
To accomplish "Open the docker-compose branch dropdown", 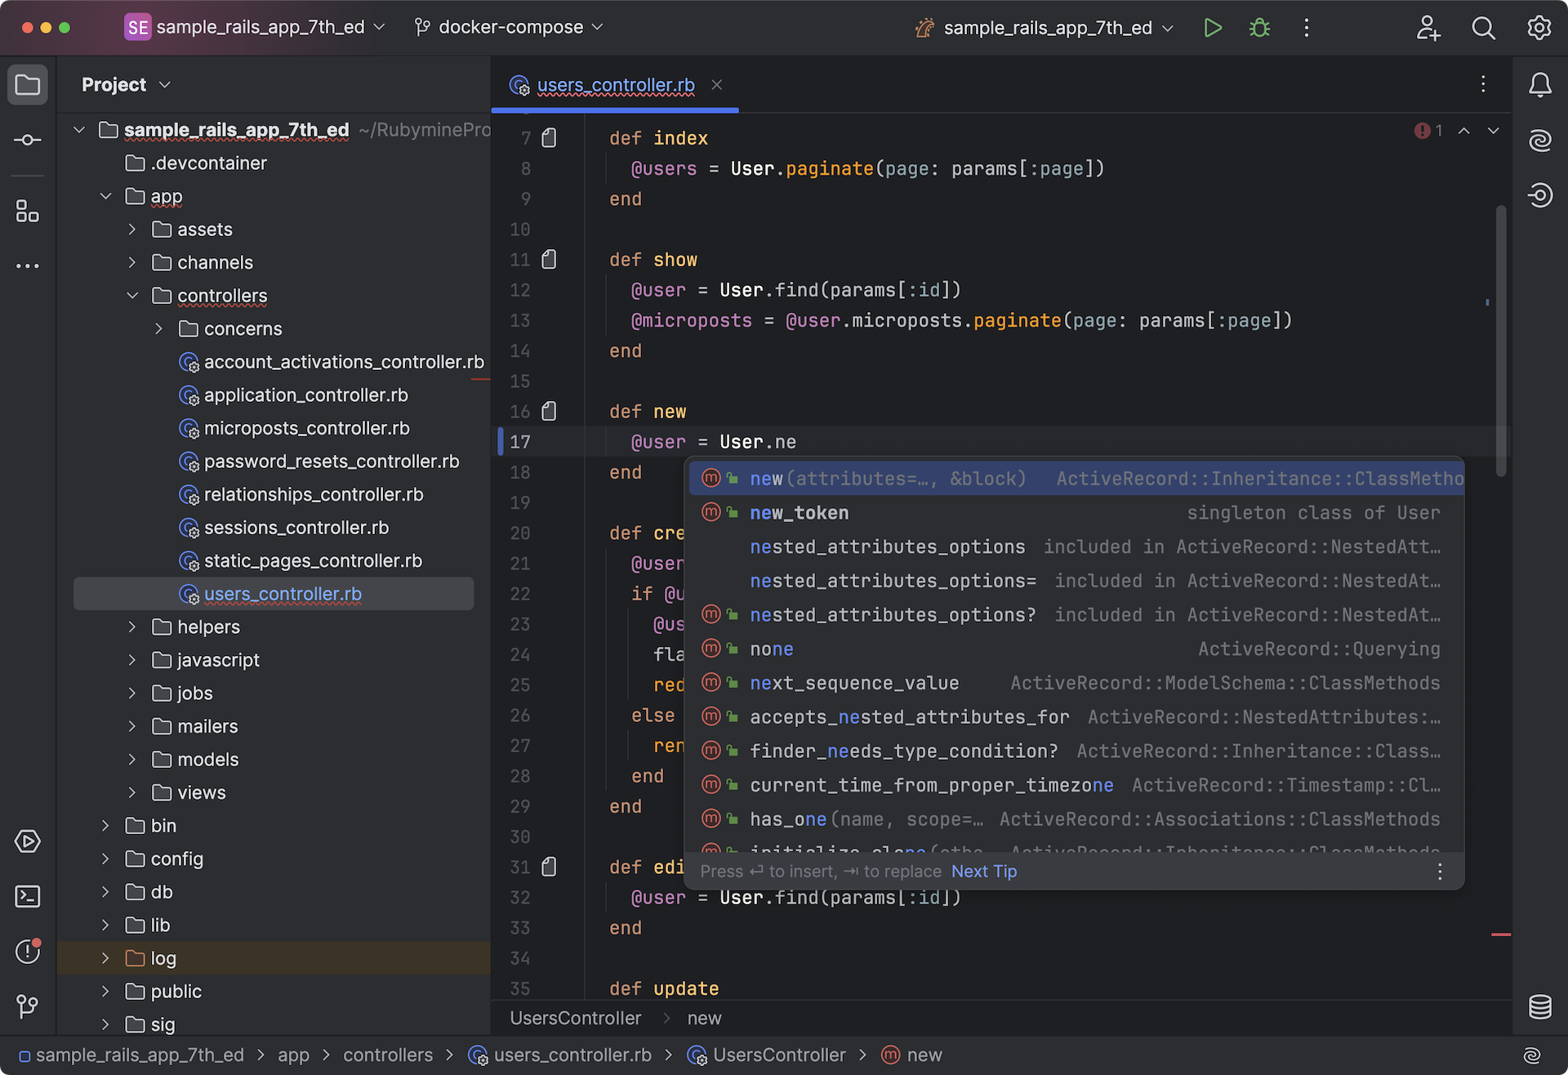I will click(x=510, y=28).
